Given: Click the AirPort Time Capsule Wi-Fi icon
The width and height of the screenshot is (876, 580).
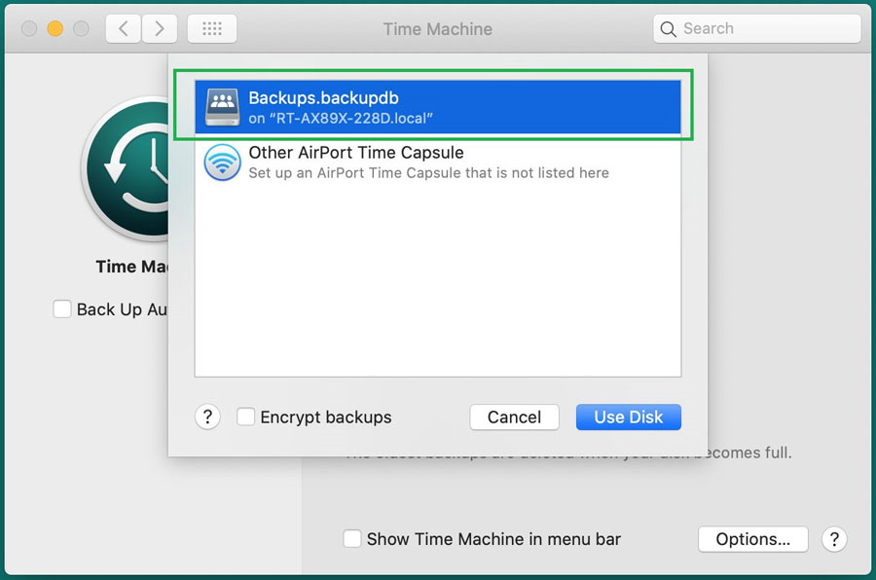Looking at the screenshot, I should click(x=222, y=163).
